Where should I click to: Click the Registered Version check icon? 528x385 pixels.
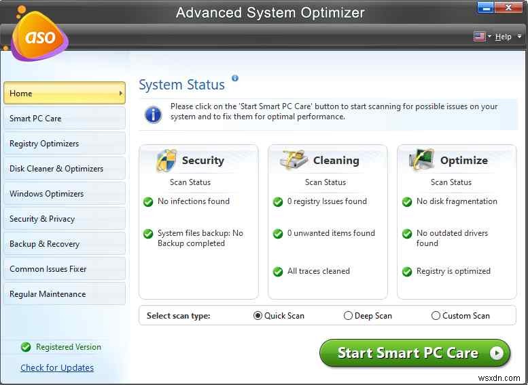26,347
